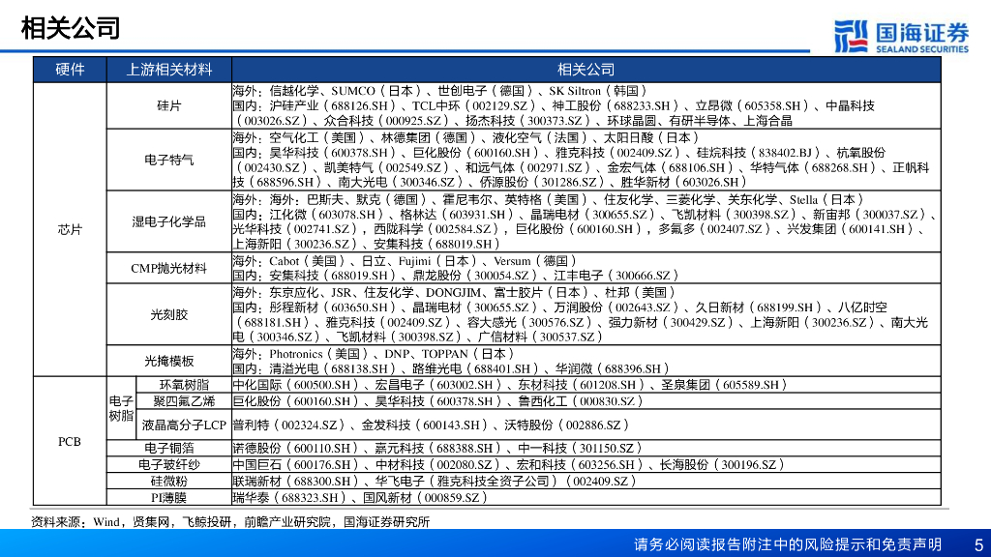Image resolution: width=991 pixels, height=557 pixels.
Task: Click the 硅微粉 cell
Action: [x=168, y=482]
